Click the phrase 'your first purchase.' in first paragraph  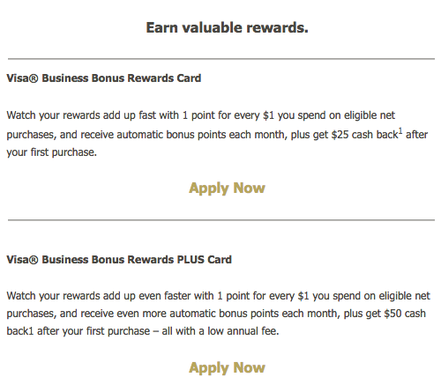point(52,152)
